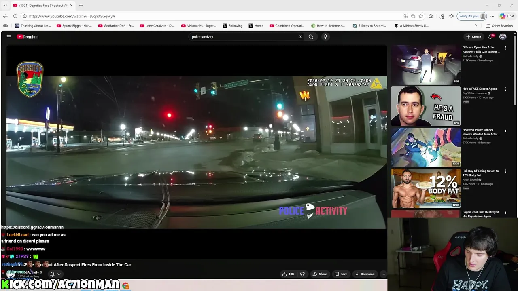Open the '12% BODY FAT' thumbnail
The width and height of the screenshot is (518, 291).
pos(426,188)
